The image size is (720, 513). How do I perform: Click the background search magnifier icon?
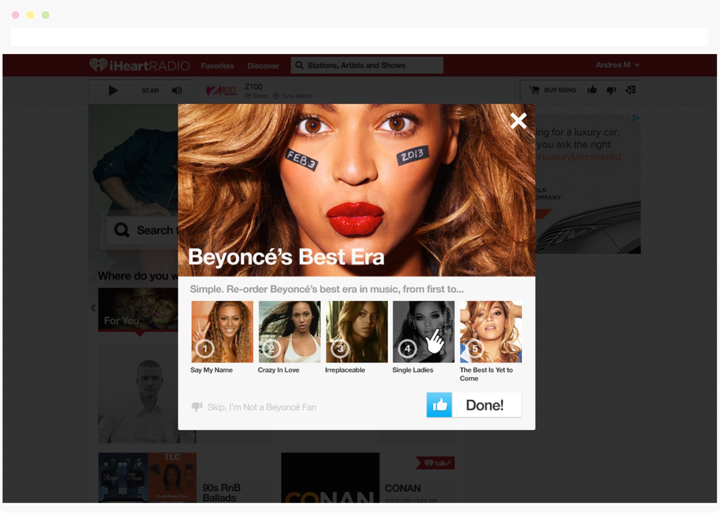(121, 230)
